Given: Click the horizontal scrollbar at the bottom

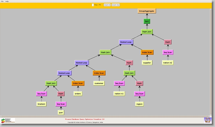Looking at the screenshot, I should point(106,116).
